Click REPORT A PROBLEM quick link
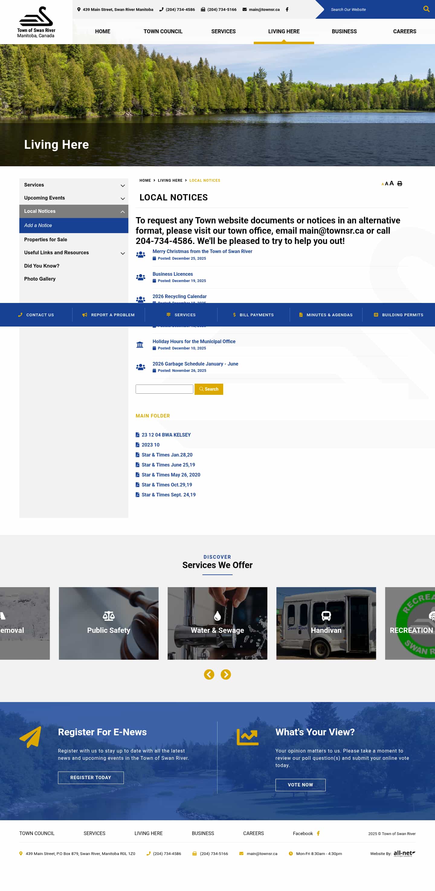Viewport: 435px width, 891px height. click(x=108, y=315)
